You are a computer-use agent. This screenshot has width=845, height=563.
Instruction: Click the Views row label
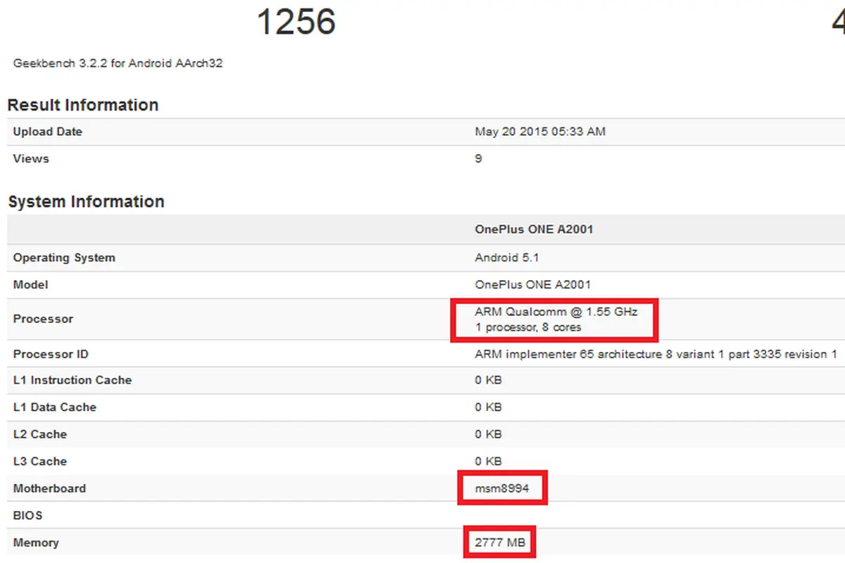pyautogui.click(x=31, y=158)
